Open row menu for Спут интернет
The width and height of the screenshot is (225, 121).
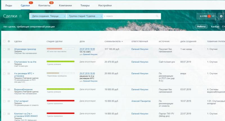[x=9, y=101]
